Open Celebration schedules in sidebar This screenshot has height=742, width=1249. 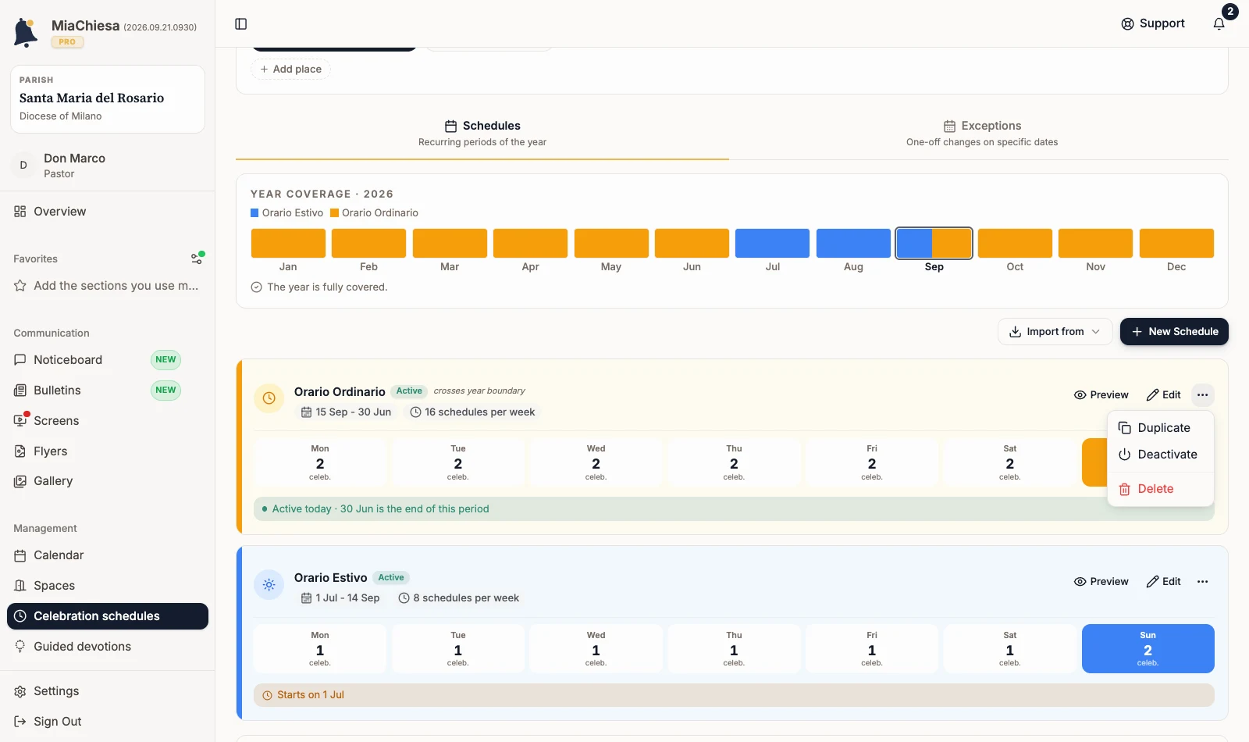tap(108, 616)
